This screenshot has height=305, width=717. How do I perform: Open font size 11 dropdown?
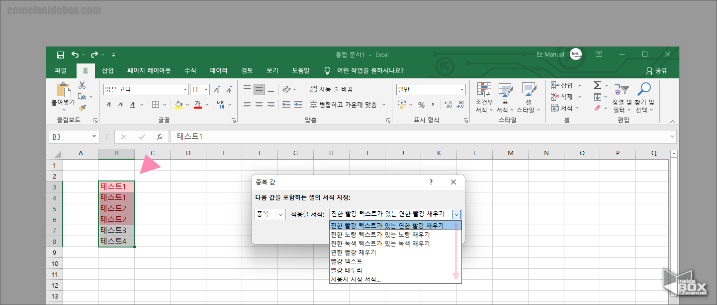(x=207, y=90)
